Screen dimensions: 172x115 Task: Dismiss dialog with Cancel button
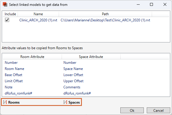158,110
